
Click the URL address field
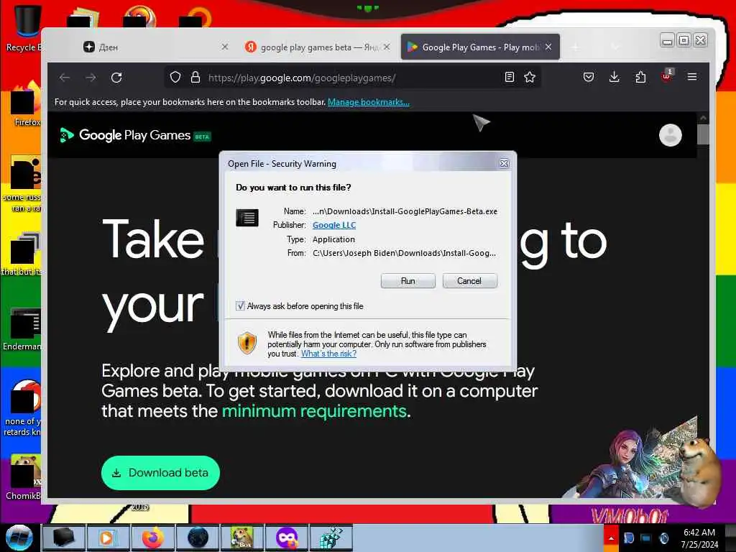[352, 78]
